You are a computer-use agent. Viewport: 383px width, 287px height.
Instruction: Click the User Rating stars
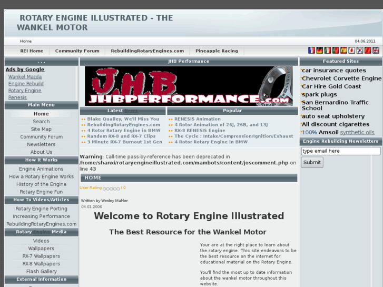click(x=111, y=189)
